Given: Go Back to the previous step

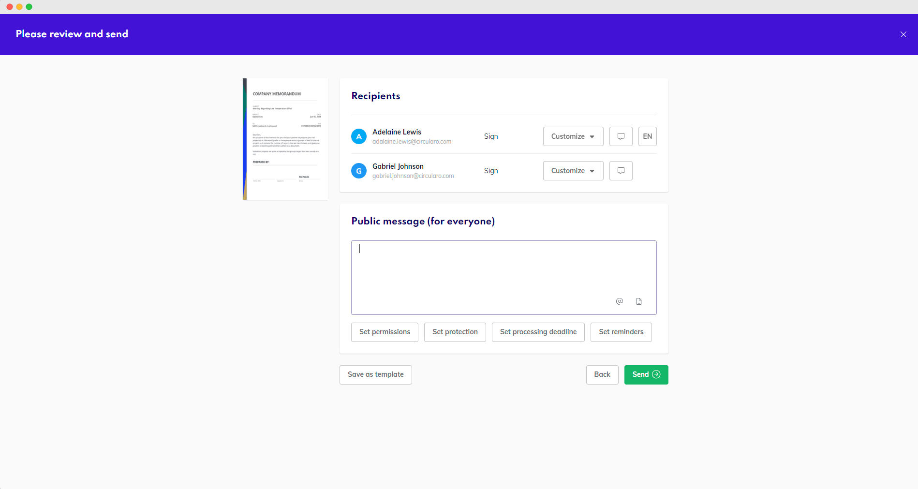Looking at the screenshot, I should 602,374.
